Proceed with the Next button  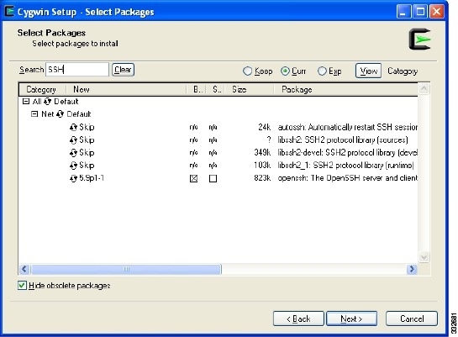pos(351,319)
